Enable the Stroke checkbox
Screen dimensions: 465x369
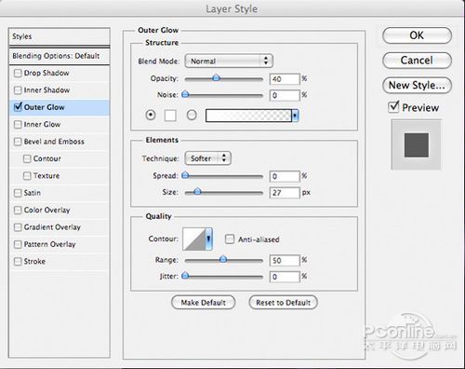coord(18,262)
